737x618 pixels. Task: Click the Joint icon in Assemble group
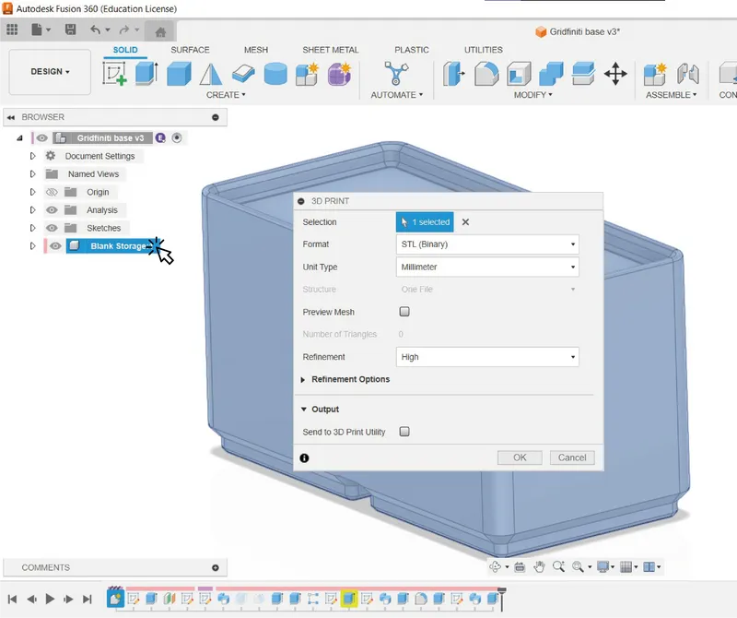[685, 74]
